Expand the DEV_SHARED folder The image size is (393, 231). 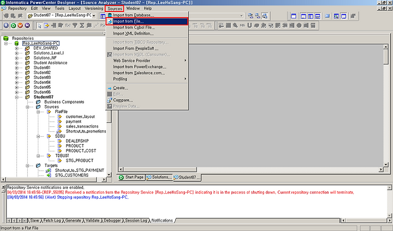tap(17, 48)
